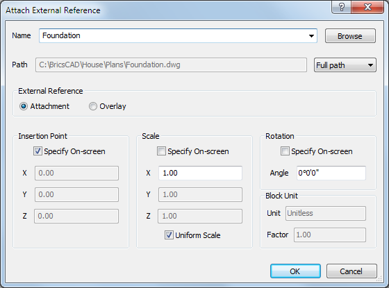
Task: Select the Overlay radio button
Action: click(93, 106)
